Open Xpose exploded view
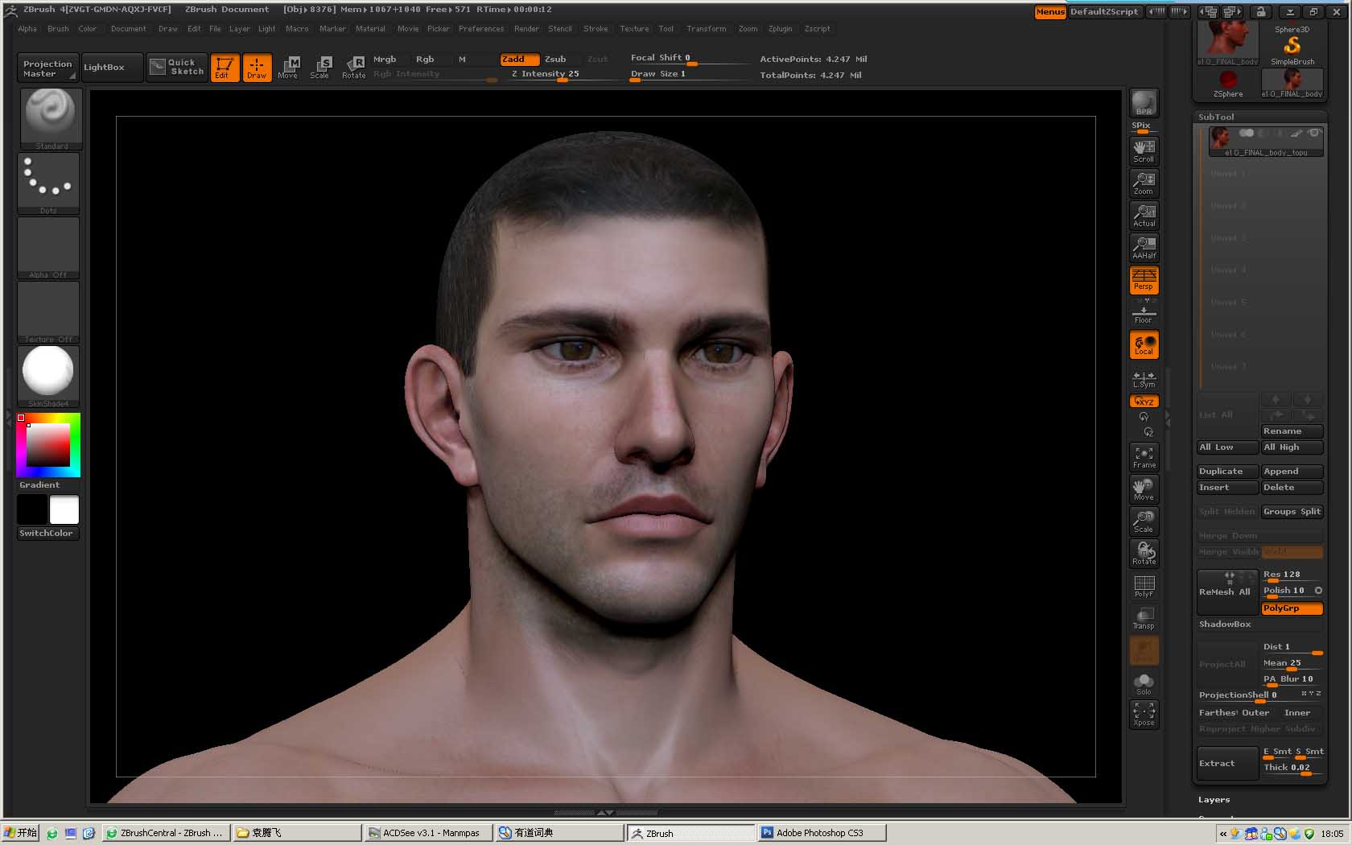The width and height of the screenshot is (1352, 845). (x=1144, y=715)
